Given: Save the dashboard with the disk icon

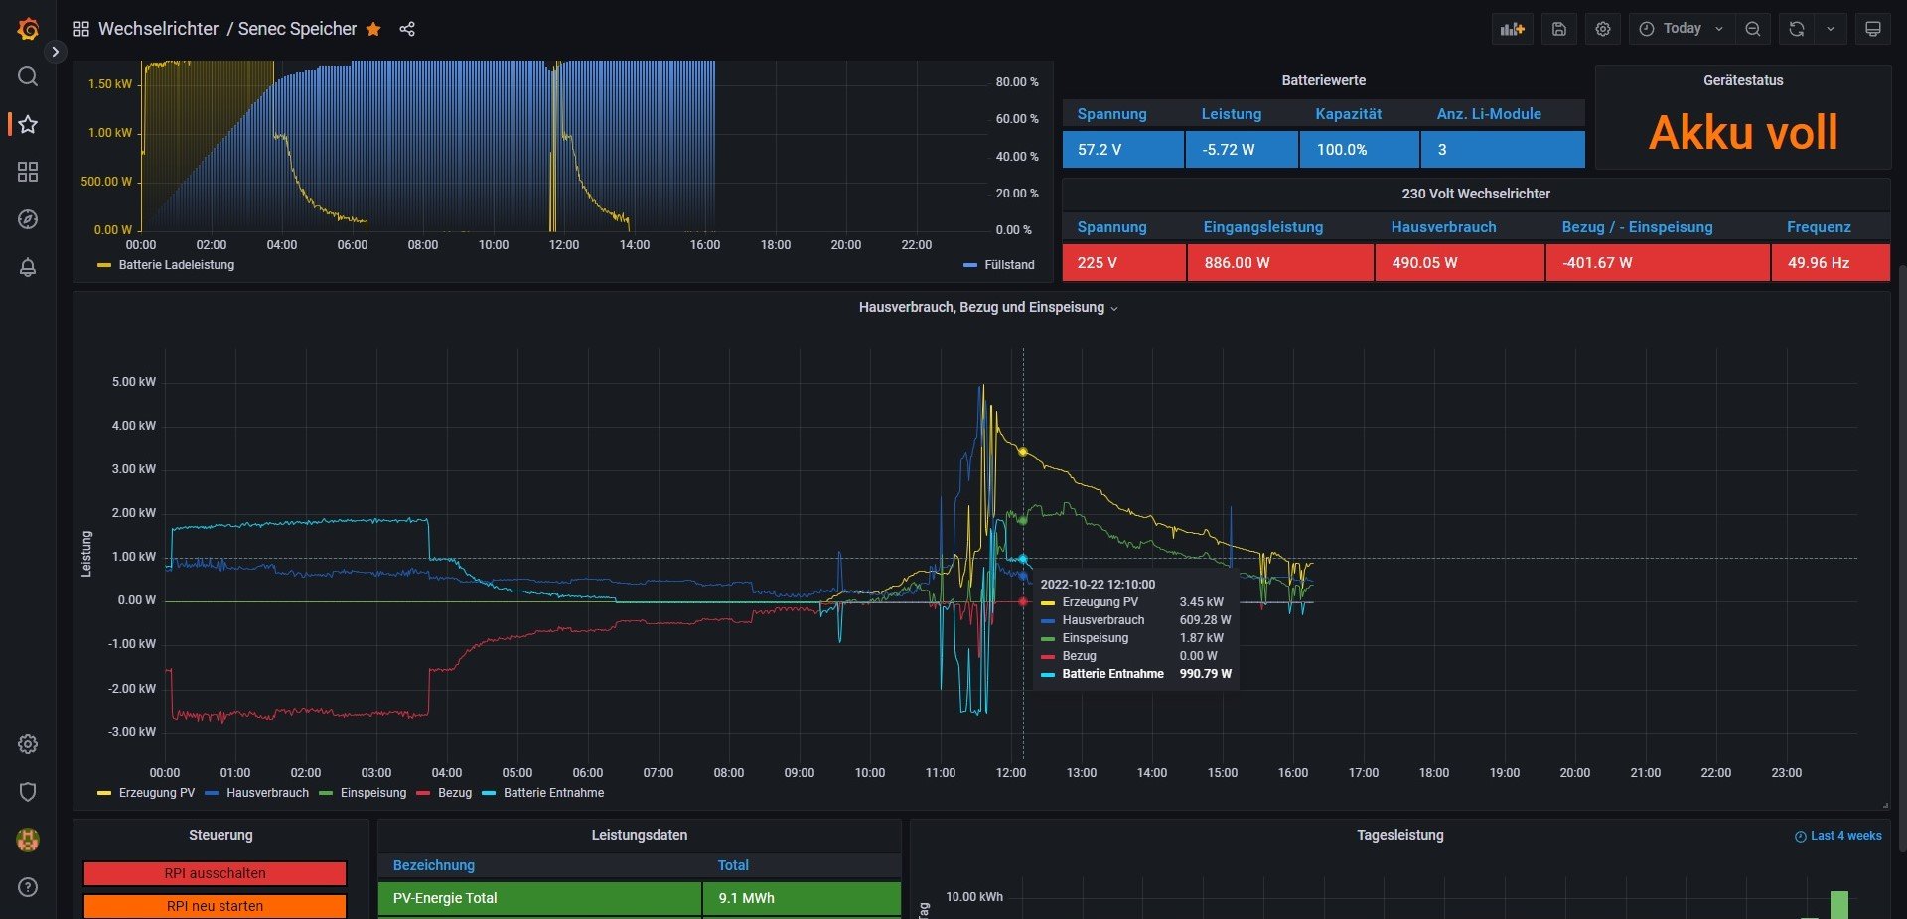Looking at the screenshot, I should coord(1559,29).
